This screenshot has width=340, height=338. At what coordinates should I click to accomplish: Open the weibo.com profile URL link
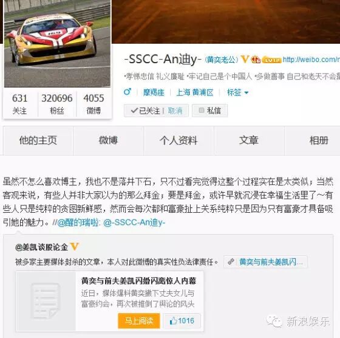click(311, 60)
